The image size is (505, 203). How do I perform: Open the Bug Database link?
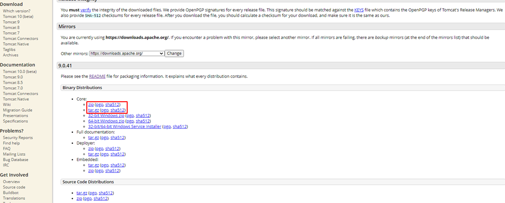click(x=15, y=160)
